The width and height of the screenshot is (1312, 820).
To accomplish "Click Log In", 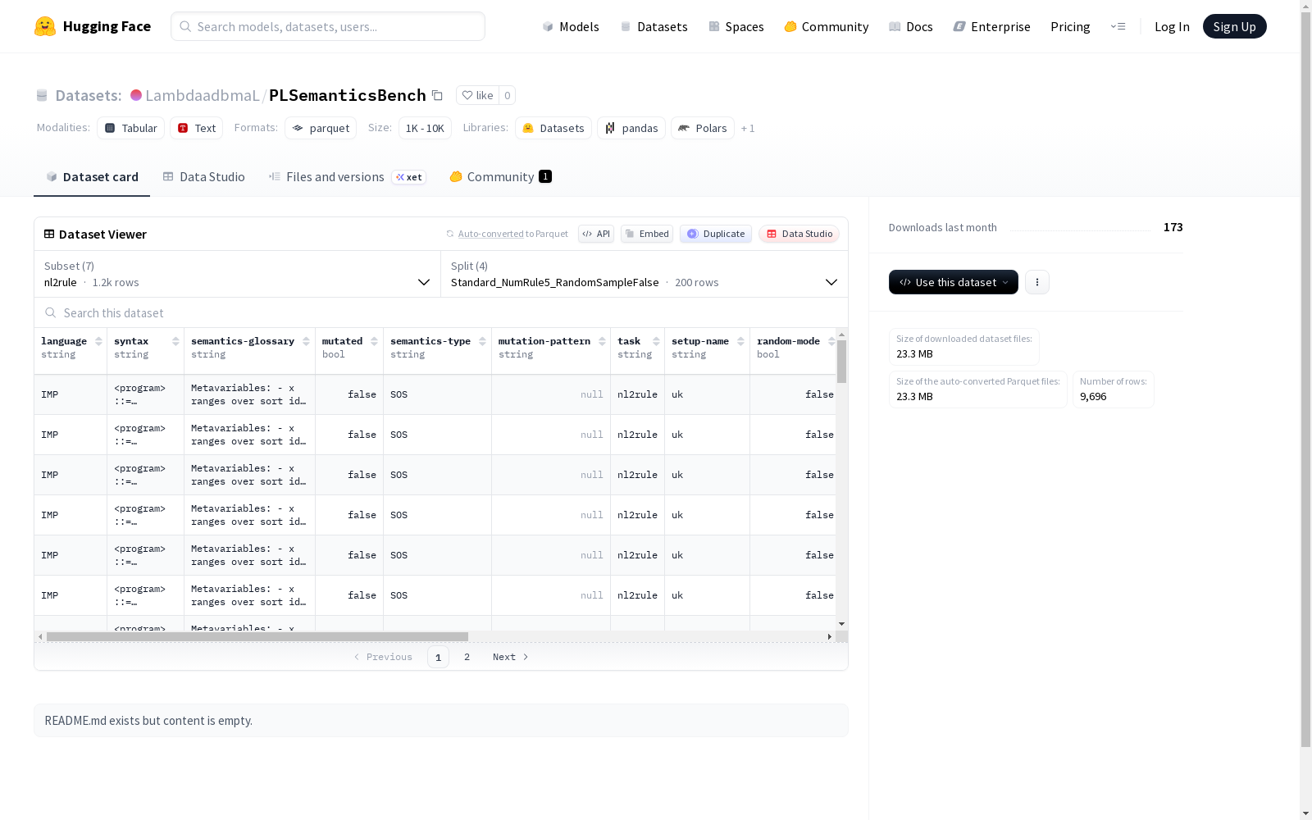I will point(1172,26).
